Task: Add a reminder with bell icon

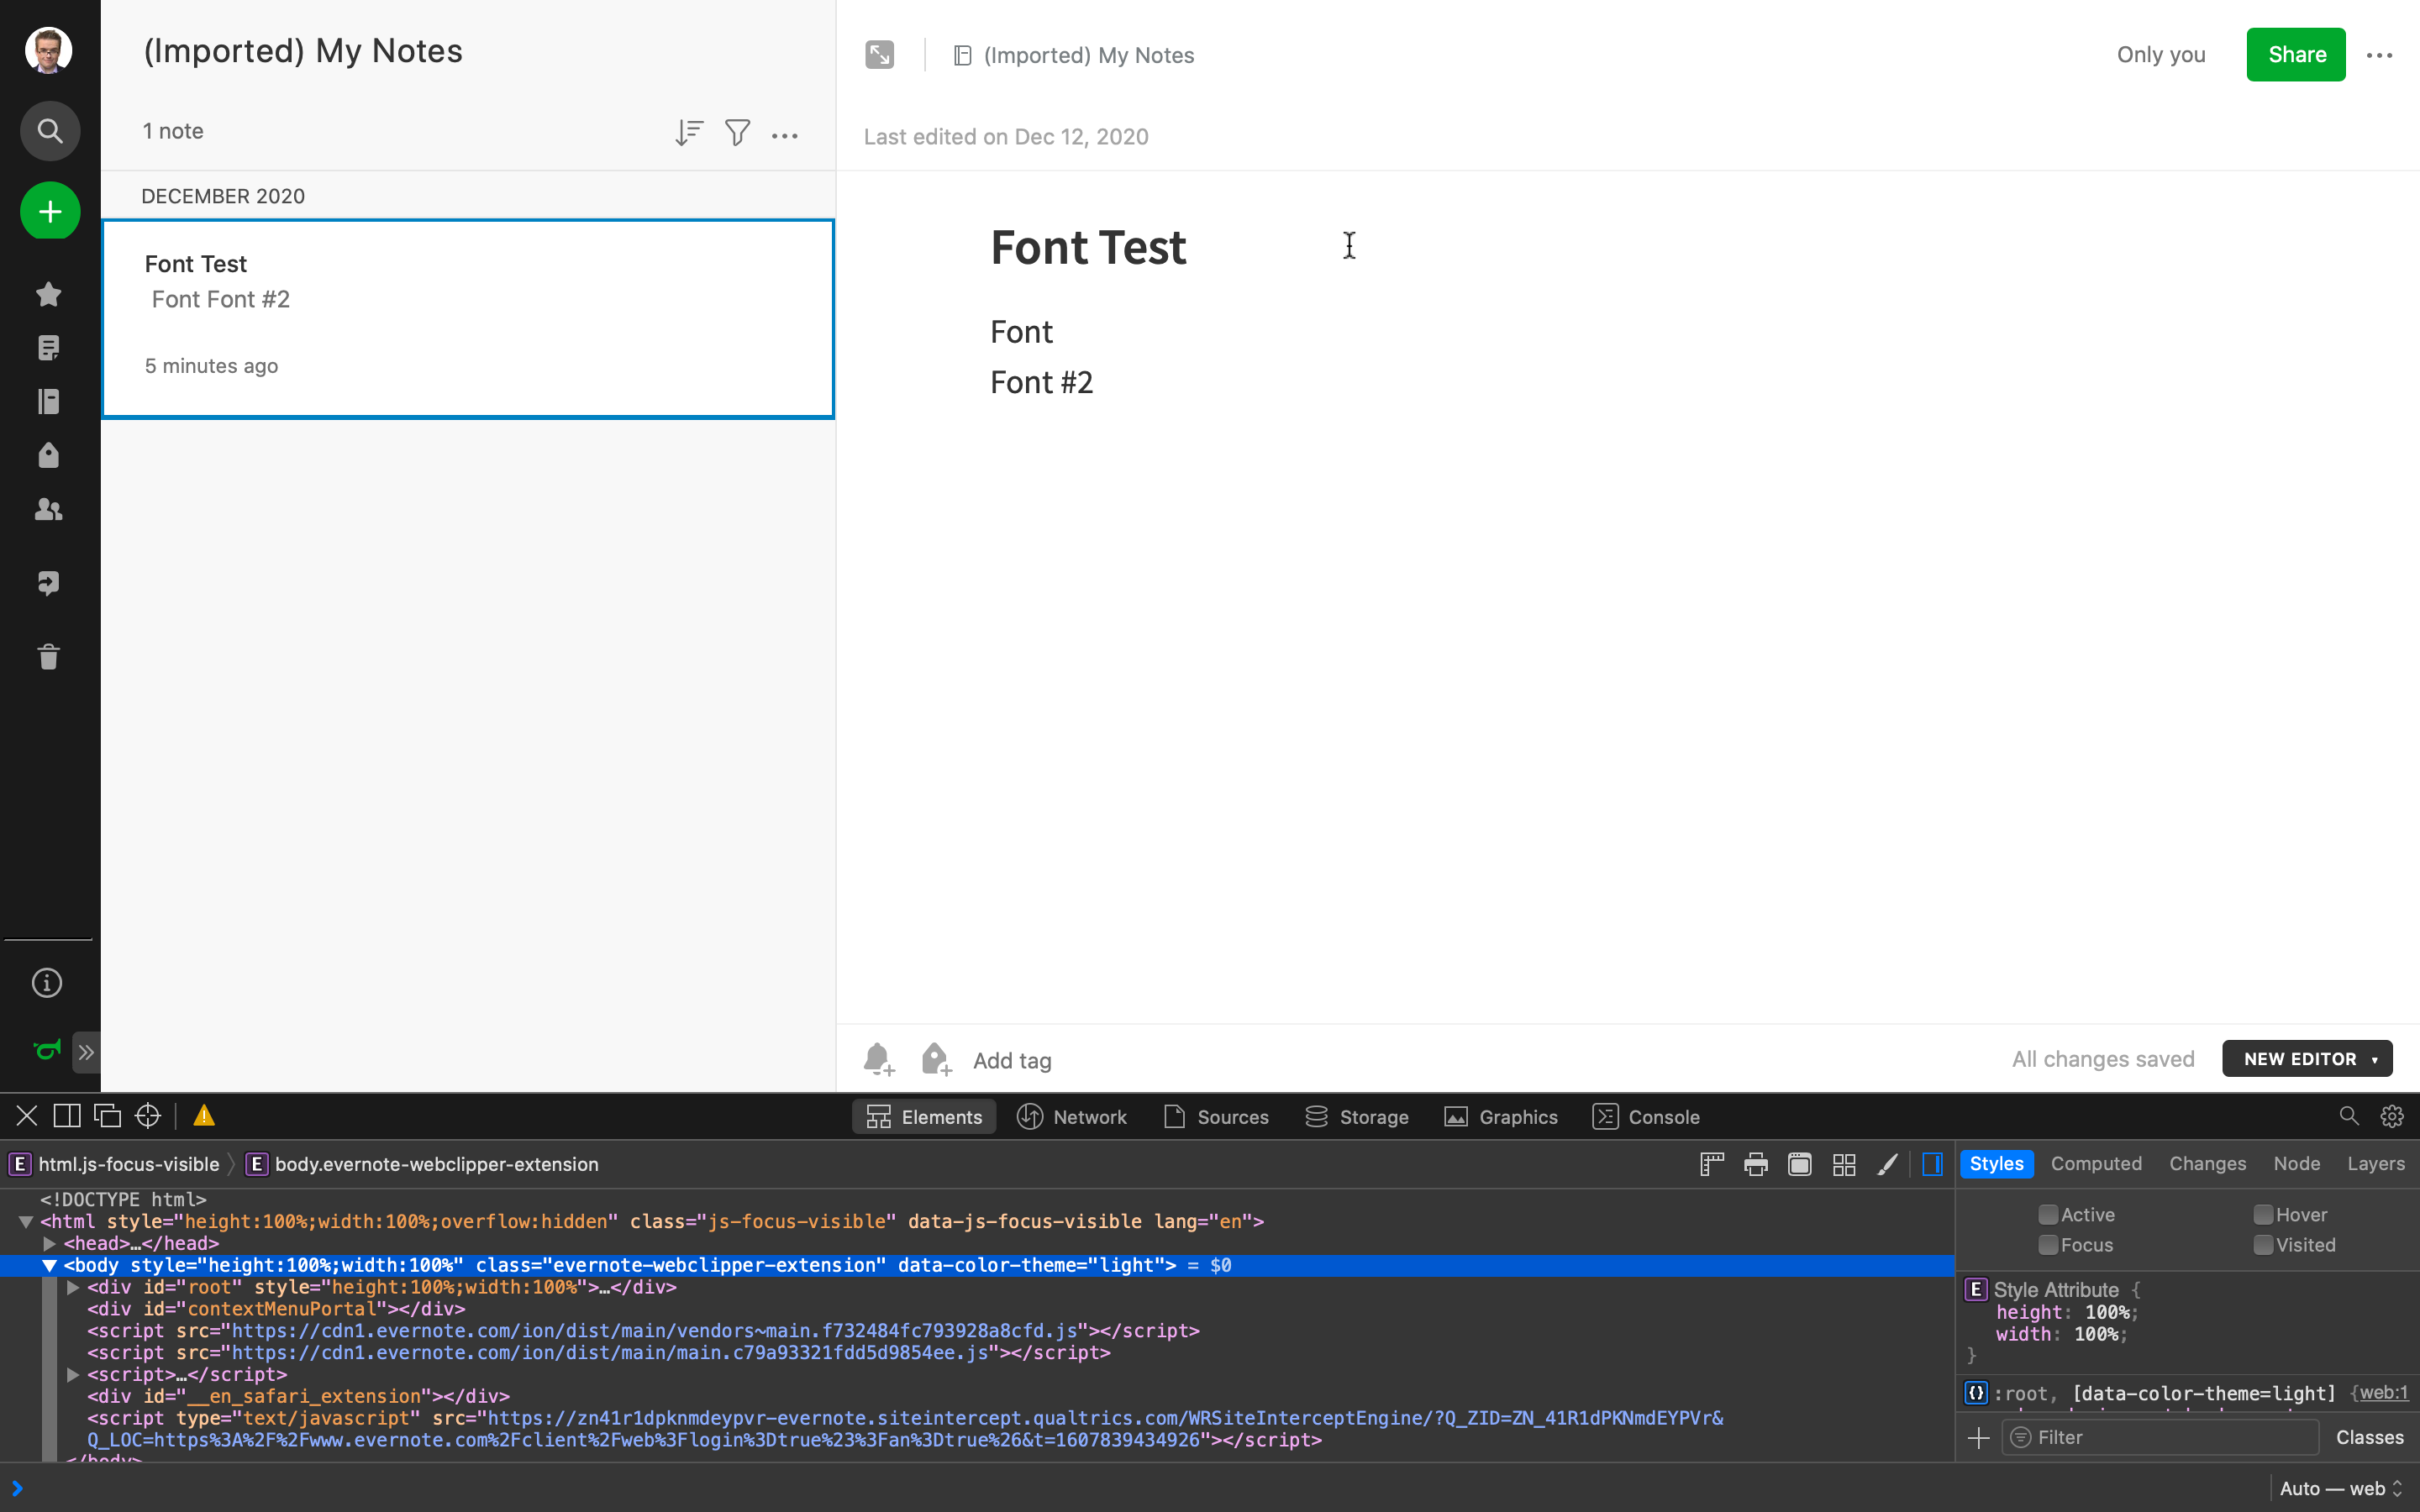Action: coord(878,1059)
